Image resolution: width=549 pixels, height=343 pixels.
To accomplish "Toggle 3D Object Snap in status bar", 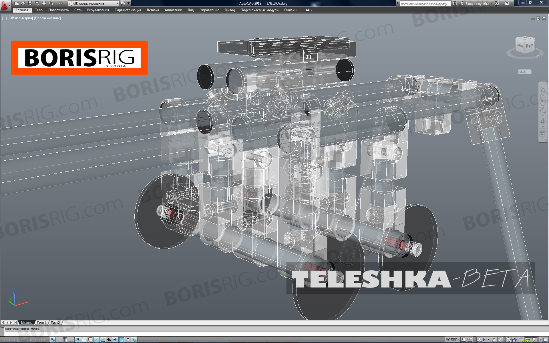I will 90,340.
